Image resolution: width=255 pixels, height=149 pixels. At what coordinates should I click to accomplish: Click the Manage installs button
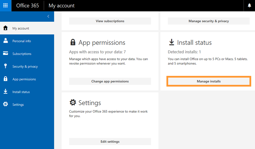(x=208, y=81)
